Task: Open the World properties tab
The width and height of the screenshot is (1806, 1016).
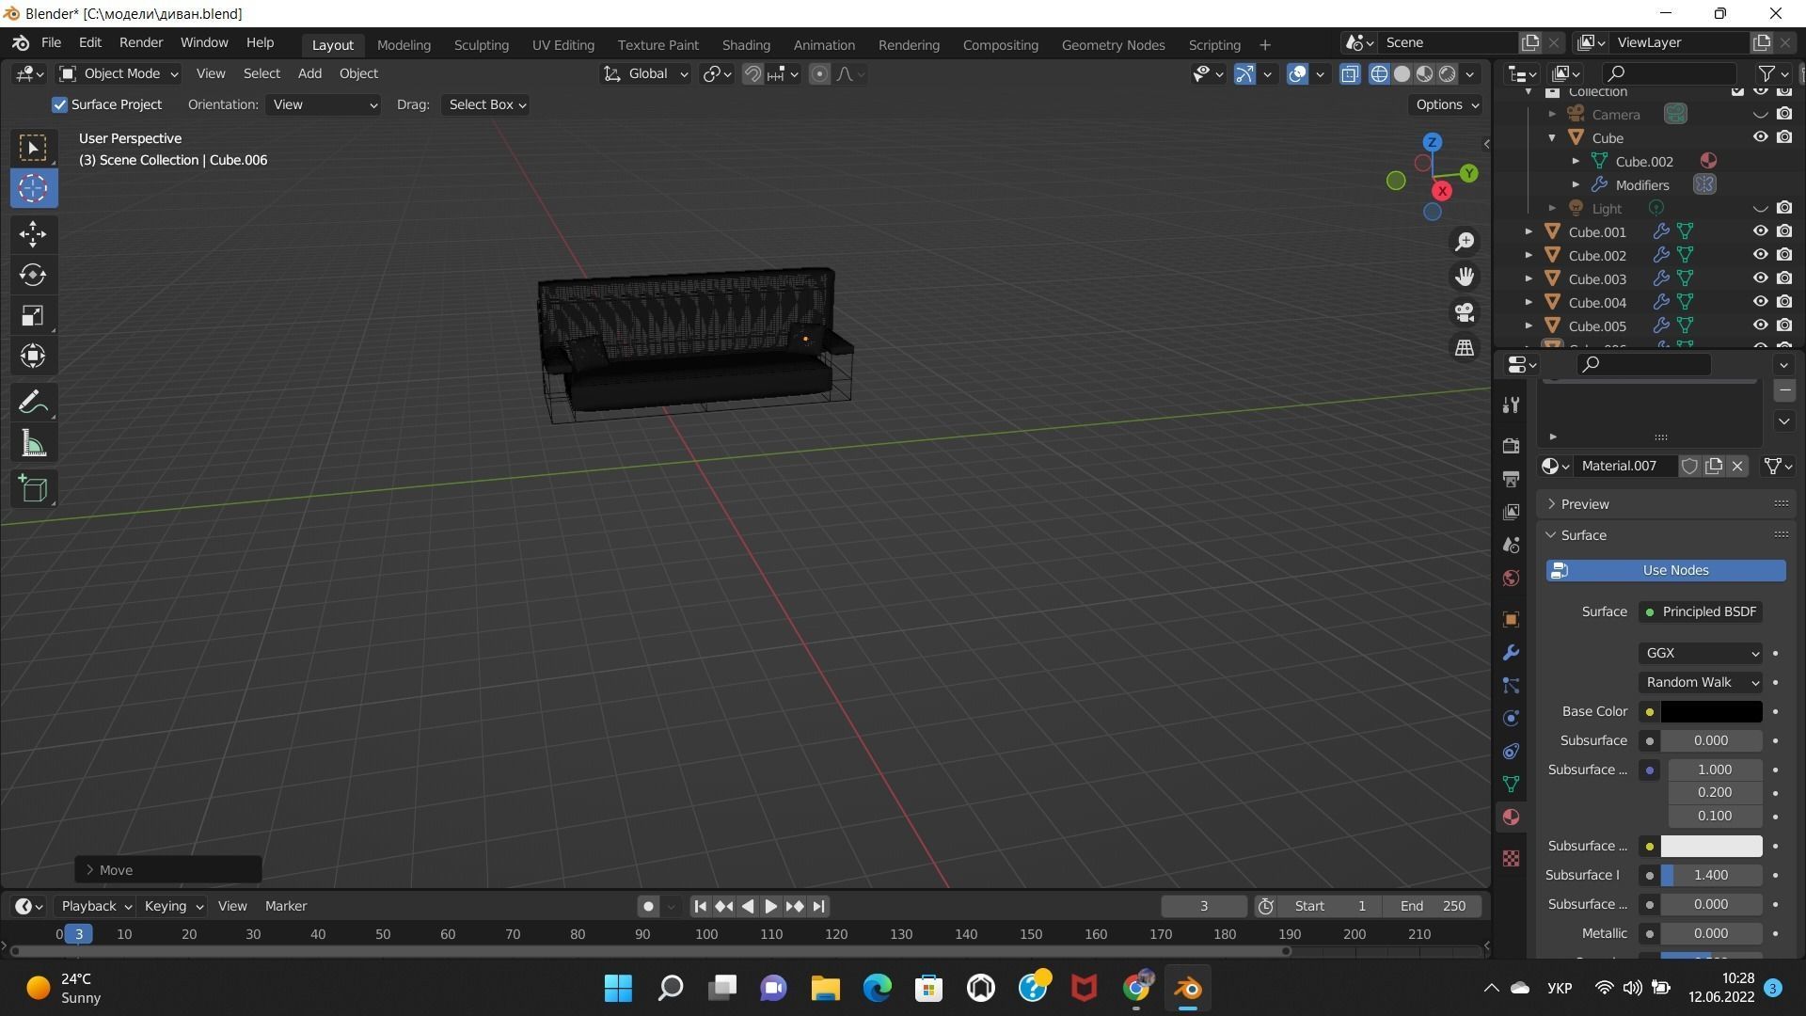Action: tap(1511, 578)
